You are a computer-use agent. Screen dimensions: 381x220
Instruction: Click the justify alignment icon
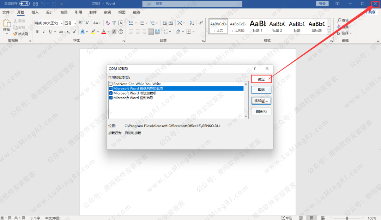(x=151, y=31)
